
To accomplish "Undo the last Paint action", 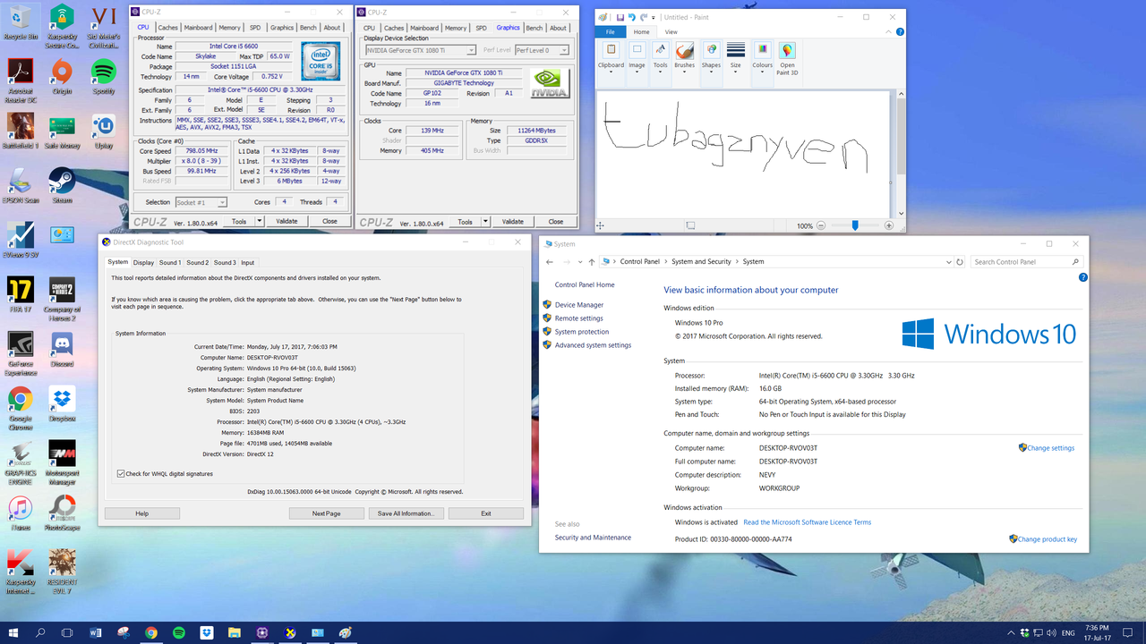I will (632, 17).
